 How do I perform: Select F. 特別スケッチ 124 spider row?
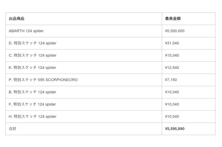click(x=32, y=104)
